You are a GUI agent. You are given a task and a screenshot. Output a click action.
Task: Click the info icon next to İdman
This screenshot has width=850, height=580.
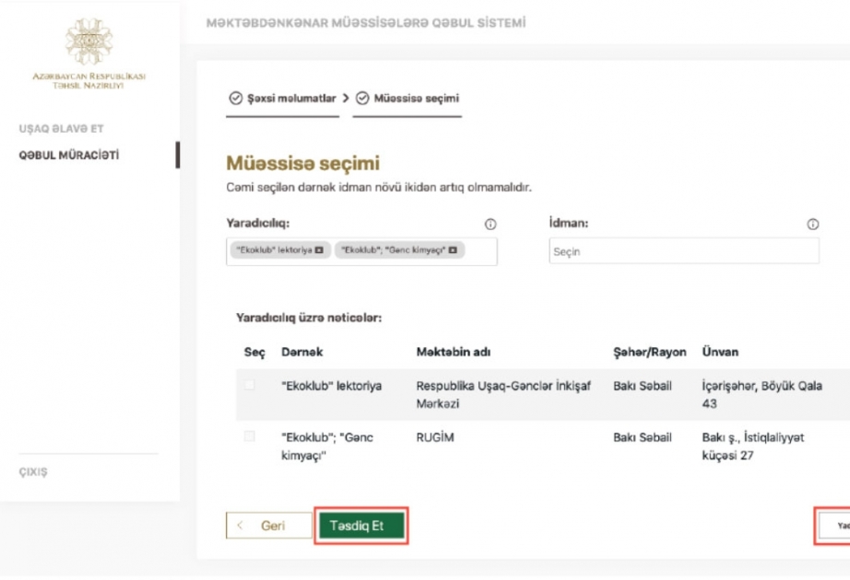click(x=812, y=225)
